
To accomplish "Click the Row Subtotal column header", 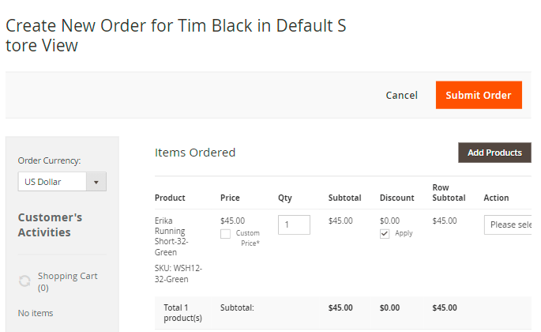I will coord(449,192).
